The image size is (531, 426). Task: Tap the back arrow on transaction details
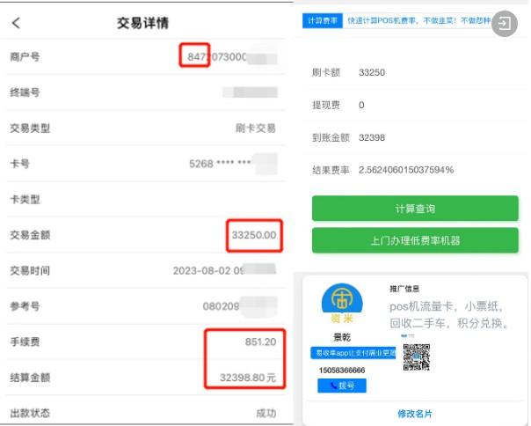(16, 23)
